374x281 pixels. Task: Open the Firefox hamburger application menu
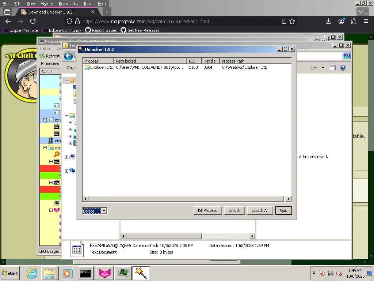coord(366,21)
